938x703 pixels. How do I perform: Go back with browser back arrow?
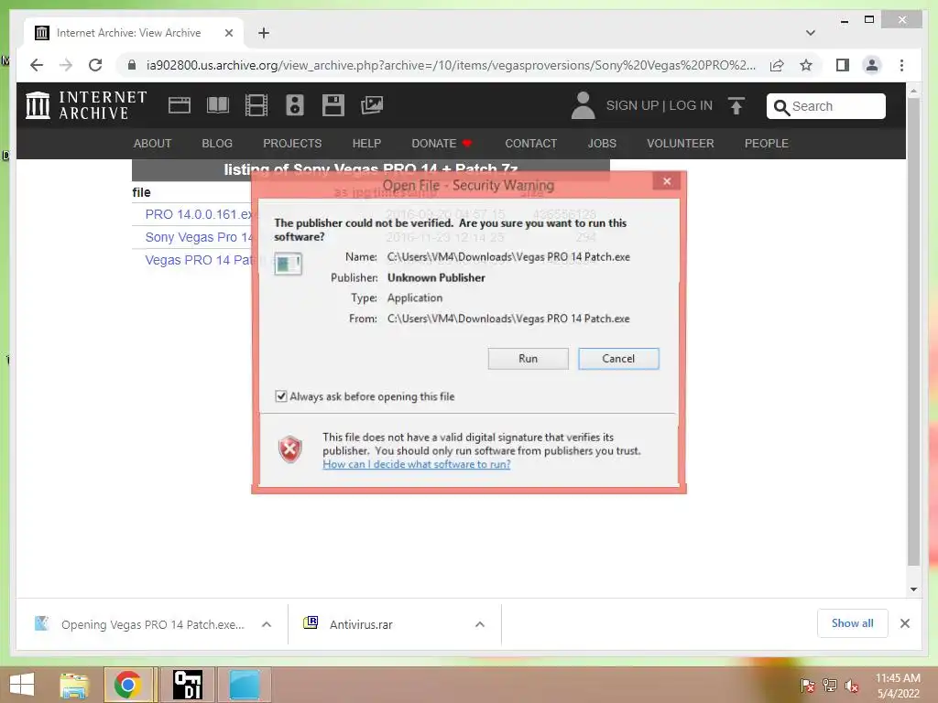[x=37, y=65]
